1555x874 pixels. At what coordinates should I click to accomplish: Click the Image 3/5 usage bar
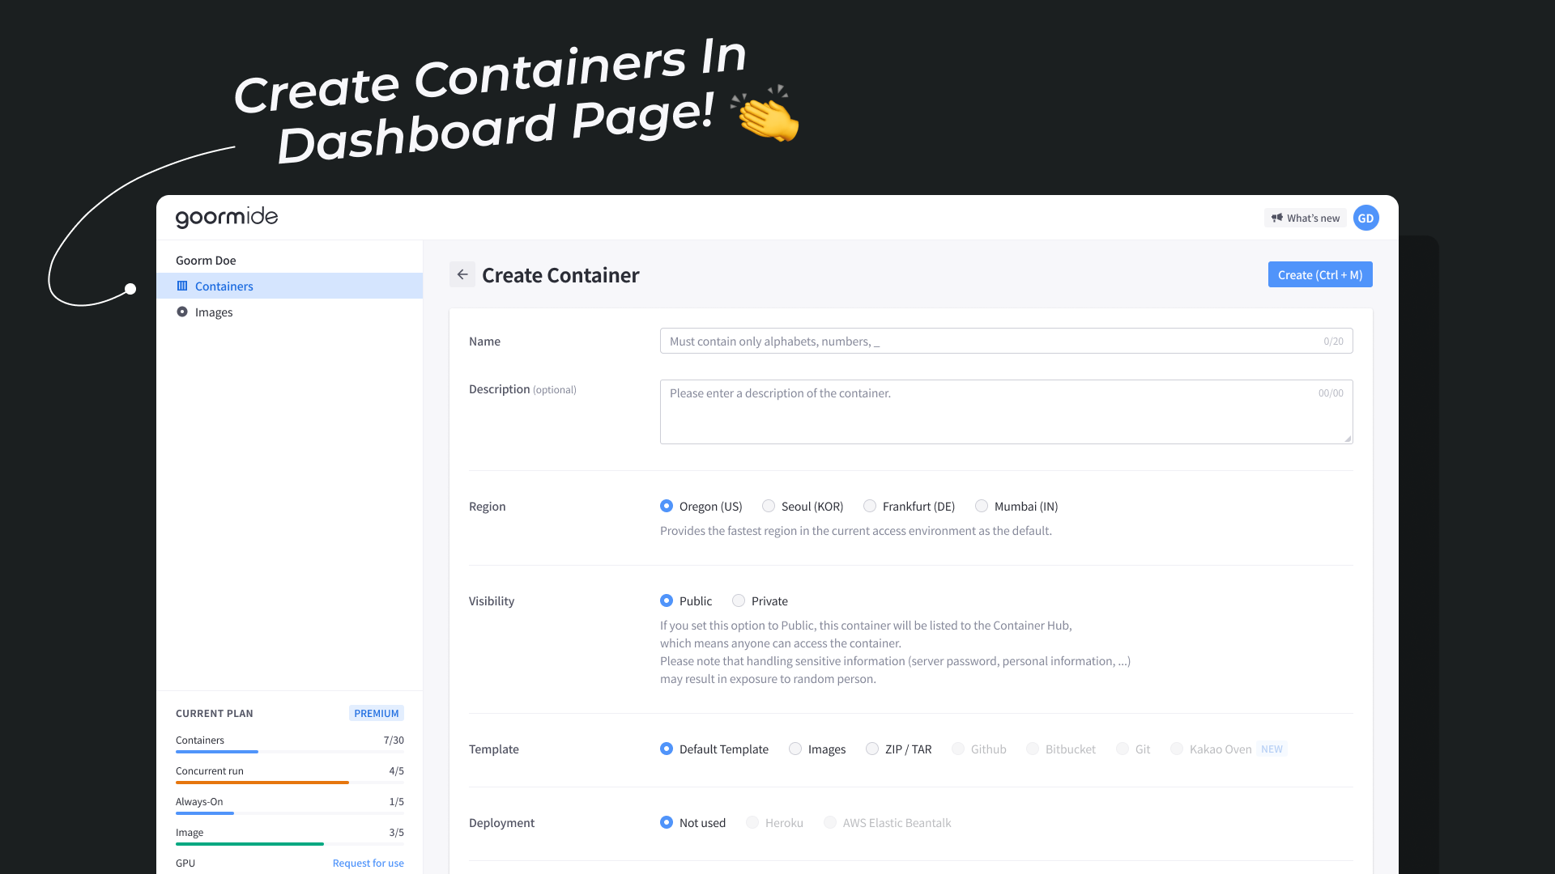click(290, 844)
